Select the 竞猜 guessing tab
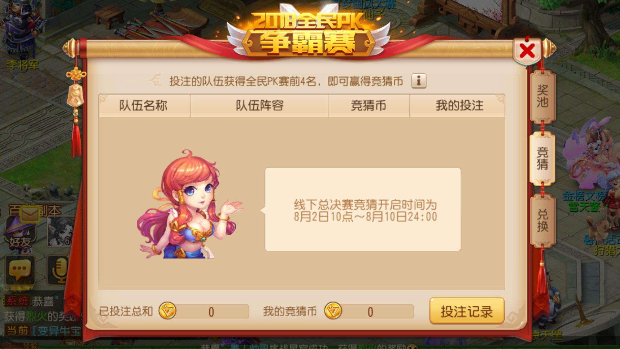This screenshot has width=620, height=349. coord(542,158)
